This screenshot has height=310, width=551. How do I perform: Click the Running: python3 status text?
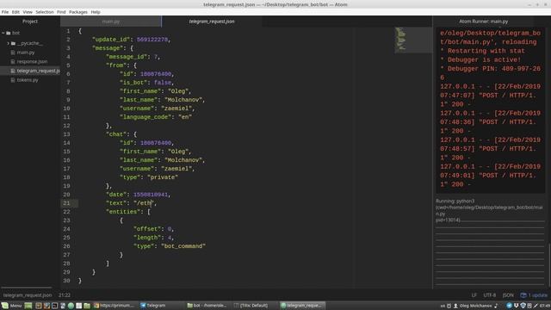click(455, 201)
